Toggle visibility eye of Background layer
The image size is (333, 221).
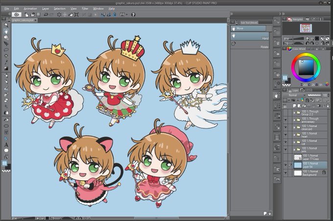click(285, 173)
